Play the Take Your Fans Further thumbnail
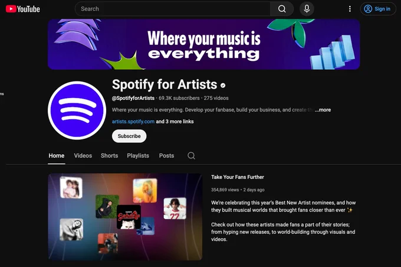The image size is (401, 267). coord(125,217)
